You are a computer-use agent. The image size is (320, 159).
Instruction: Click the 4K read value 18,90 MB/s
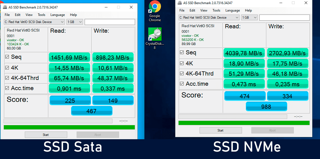click(244, 63)
